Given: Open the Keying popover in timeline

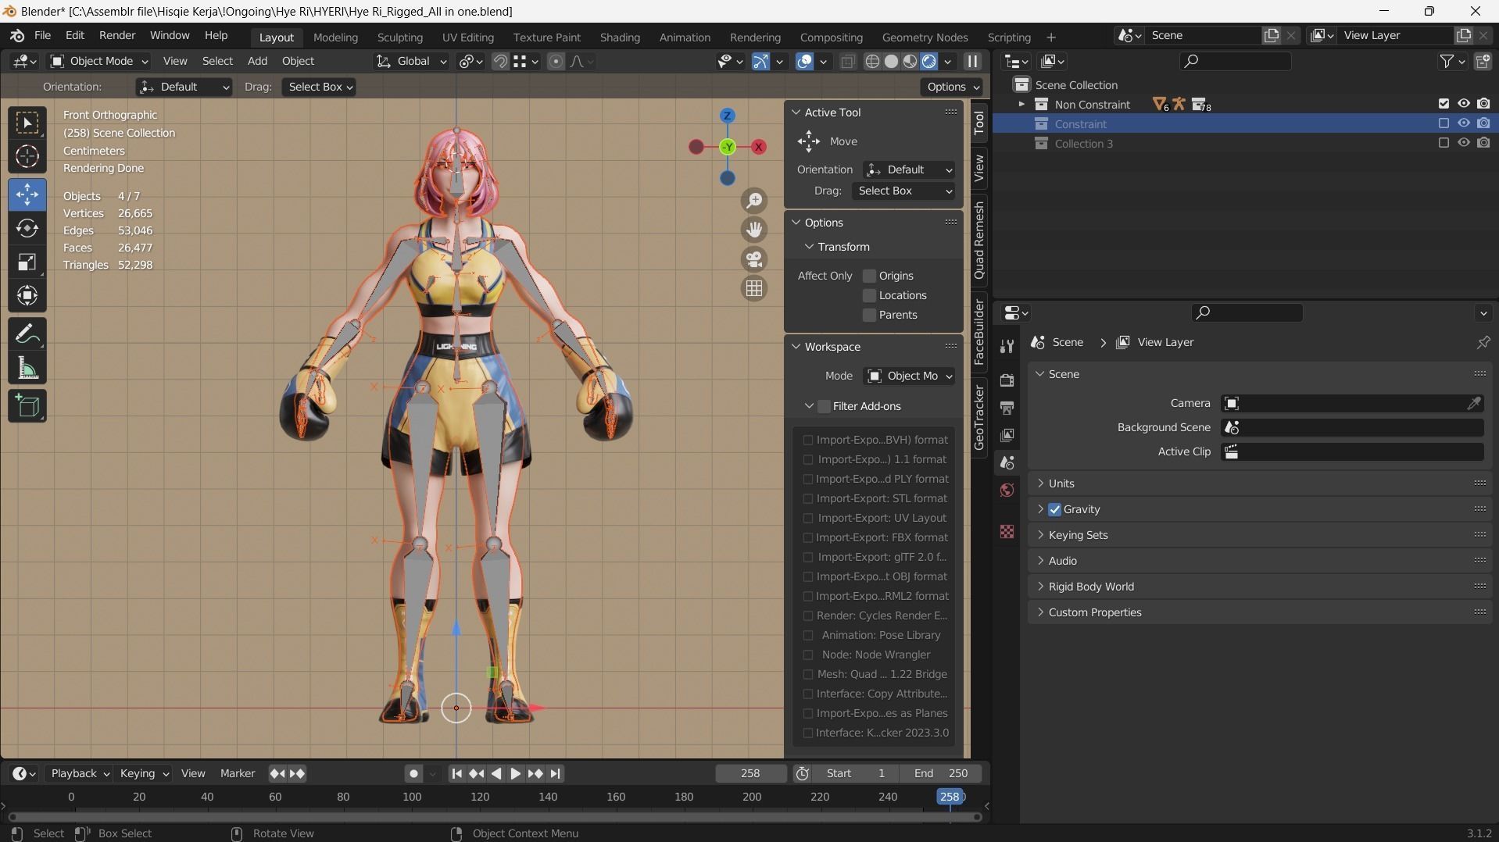Looking at the screenshot, I should coord(144,773).
